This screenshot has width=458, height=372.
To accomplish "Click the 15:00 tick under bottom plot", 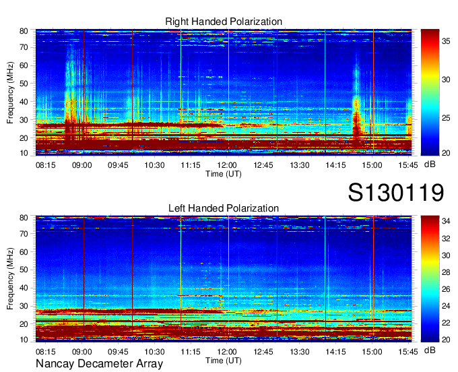I will (372, 352).
